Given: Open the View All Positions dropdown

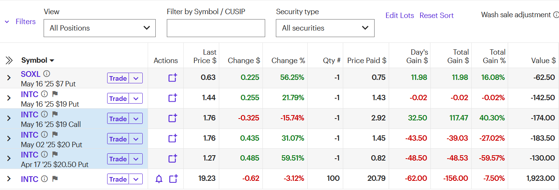Looking at the screenshot, I should [99, 28].
